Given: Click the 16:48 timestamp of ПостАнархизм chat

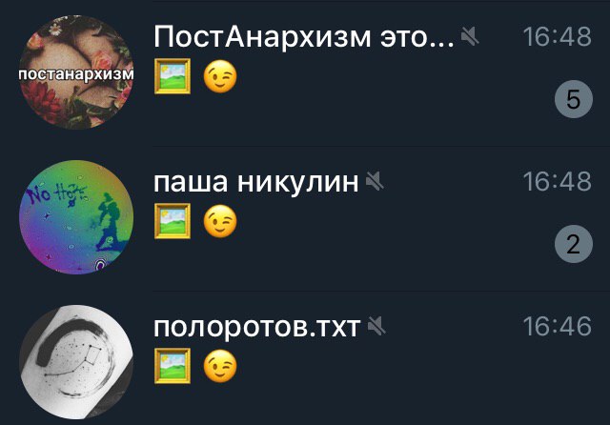Looking at the screenshot, I should point(557,37).
